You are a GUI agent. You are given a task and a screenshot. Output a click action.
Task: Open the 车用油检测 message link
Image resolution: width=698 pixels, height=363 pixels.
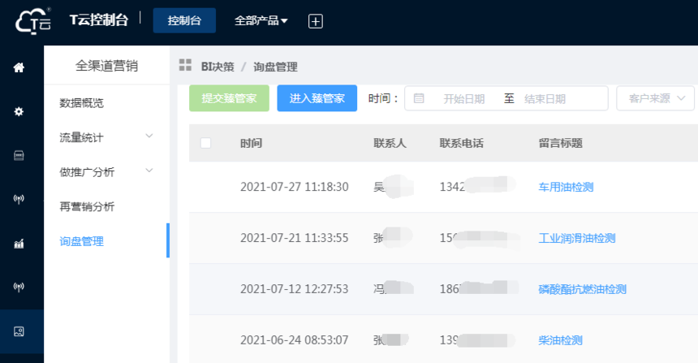(566, 187)
